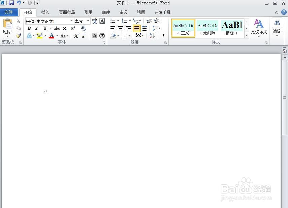Click the Sort A-Z icon
This screenshot has height=208, width=288.
point(152,36)
